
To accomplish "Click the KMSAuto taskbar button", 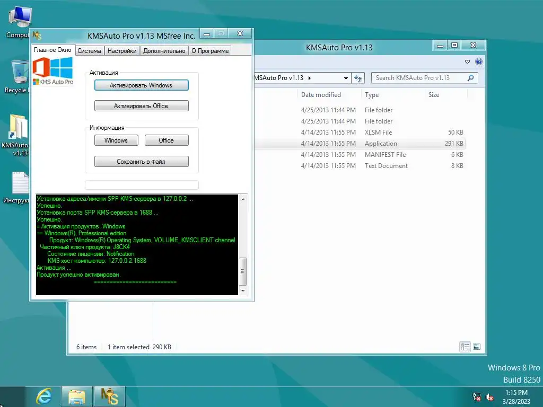I will click(x=109, y=396).
